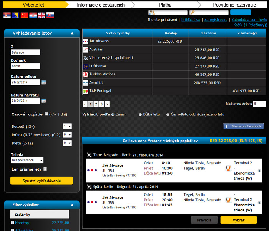
Task: Open calendar for Dátum návratu
Action: click(43, 101)
